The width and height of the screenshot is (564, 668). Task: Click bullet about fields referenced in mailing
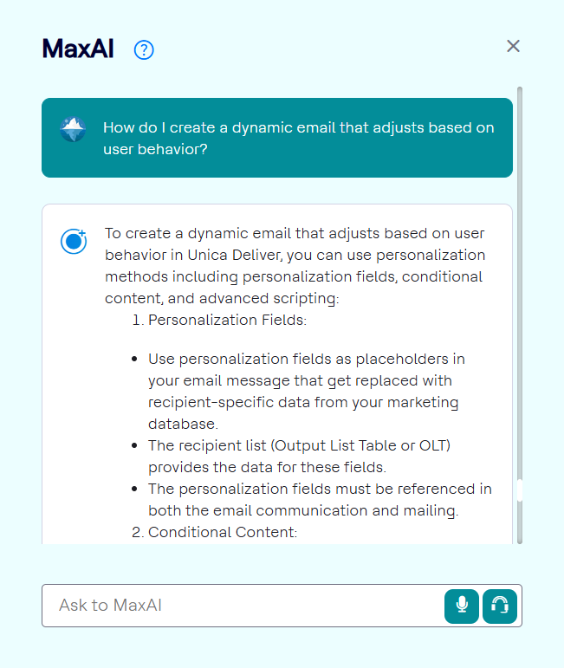pyautogui.click(x=320, y=500)
